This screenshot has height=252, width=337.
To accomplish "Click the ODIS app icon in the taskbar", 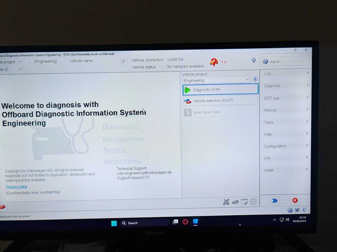I will [x=195, y=221].
